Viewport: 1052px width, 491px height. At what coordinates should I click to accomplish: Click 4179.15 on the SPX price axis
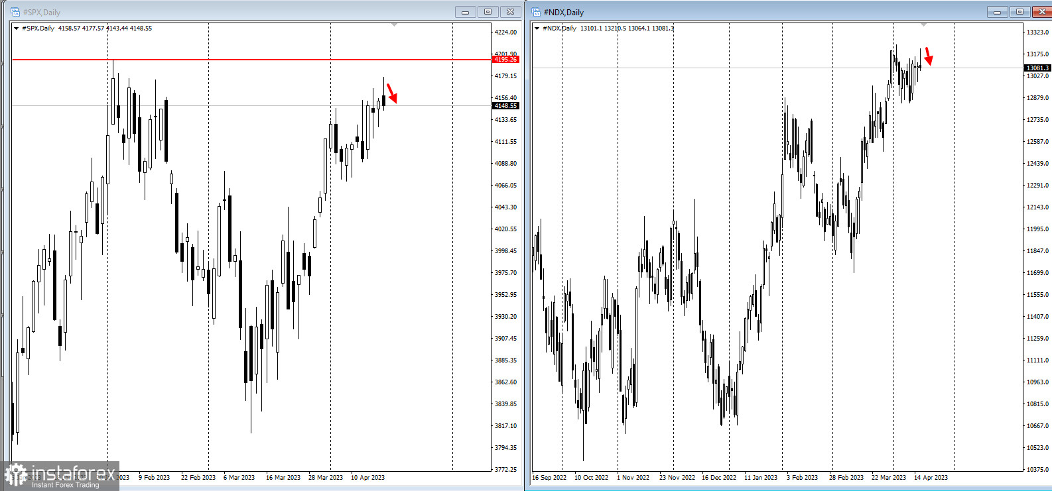pyautogui.click(x=505, y=76)
